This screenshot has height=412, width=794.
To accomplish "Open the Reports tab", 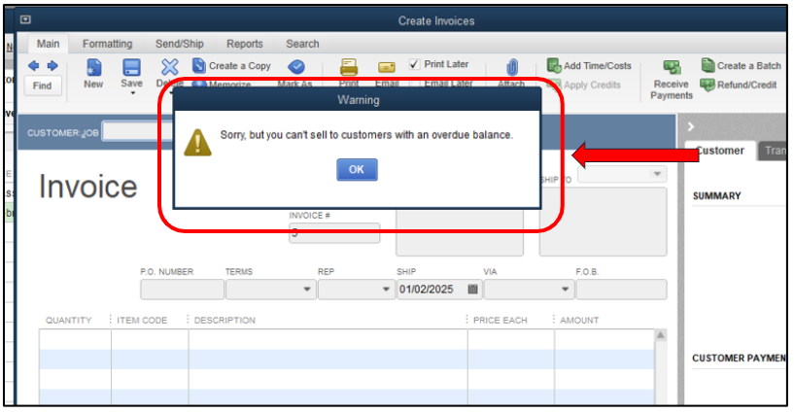I will [245, 44].
